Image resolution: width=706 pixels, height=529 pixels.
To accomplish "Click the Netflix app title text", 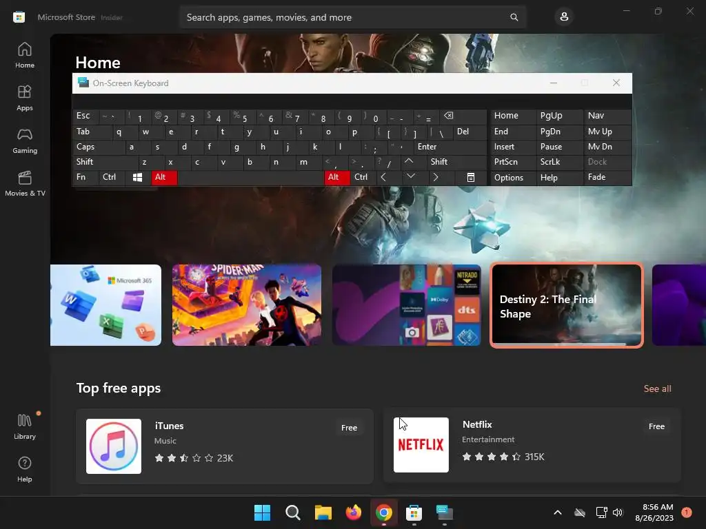I will click(x=477, y=424).
